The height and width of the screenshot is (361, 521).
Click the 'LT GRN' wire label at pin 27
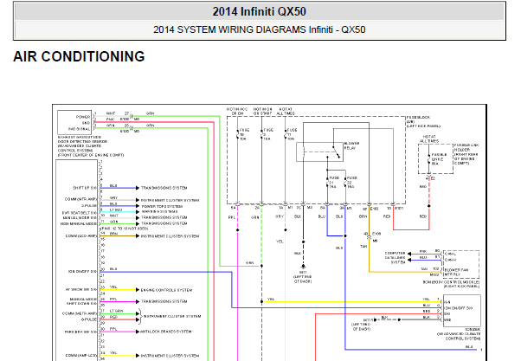[116, 311]
